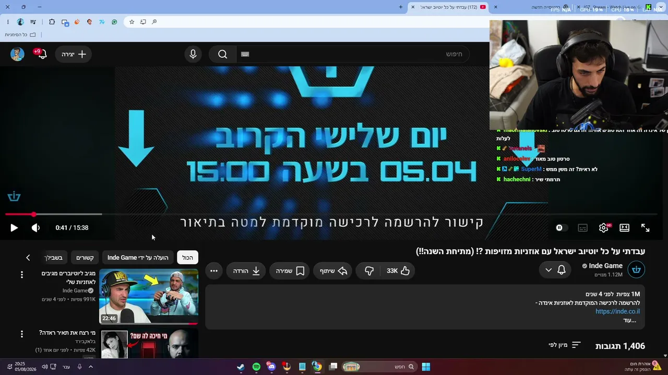668x375 pixels.
Task: Open the Chrome three-dot menu
Action: point(8,22)
